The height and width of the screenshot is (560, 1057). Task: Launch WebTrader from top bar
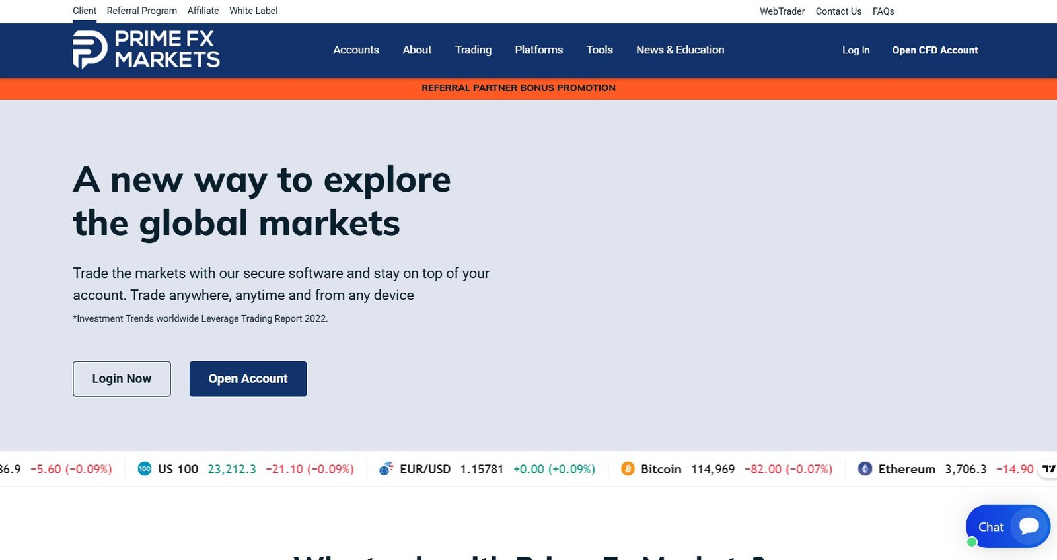click(782, 11)
